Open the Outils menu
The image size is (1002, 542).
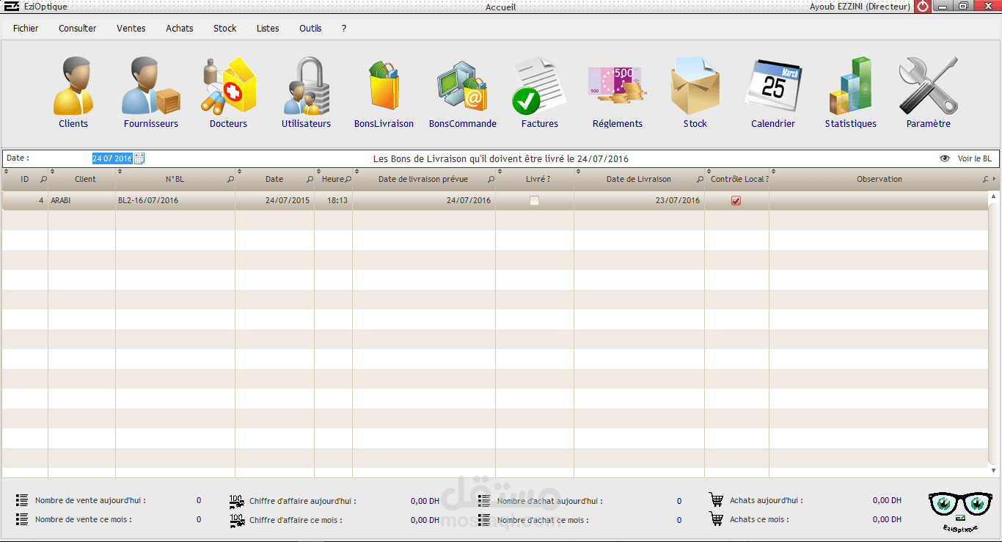point(310,29)
